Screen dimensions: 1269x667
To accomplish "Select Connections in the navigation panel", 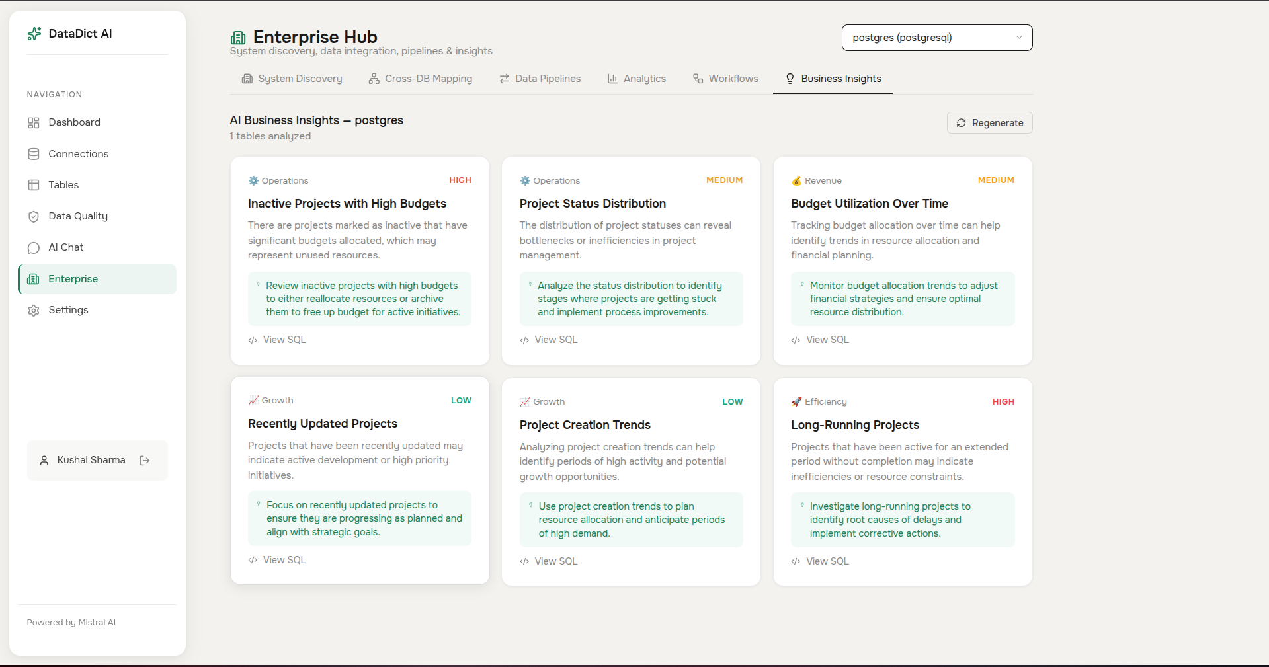I will coord(78,153).
